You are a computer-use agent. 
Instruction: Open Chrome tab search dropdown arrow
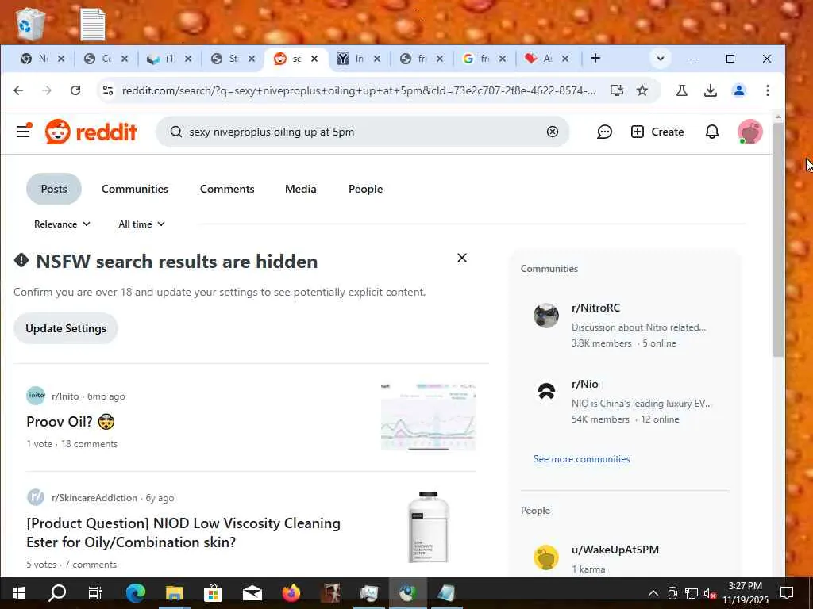(660, 59)
